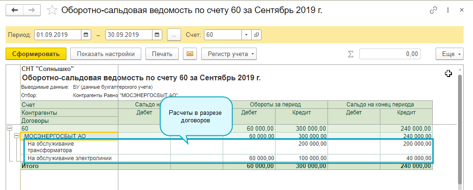Click the Сформировать button
Image resolution: width=473 pixels, height=190 pixels.
36,54
